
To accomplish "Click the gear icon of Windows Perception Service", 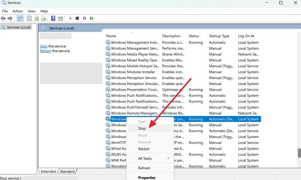I will [108, 78].
